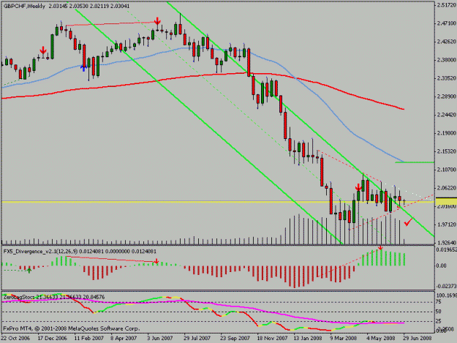Click the green up arrow in the FX5_Divergence histogram

coord(29,271)
